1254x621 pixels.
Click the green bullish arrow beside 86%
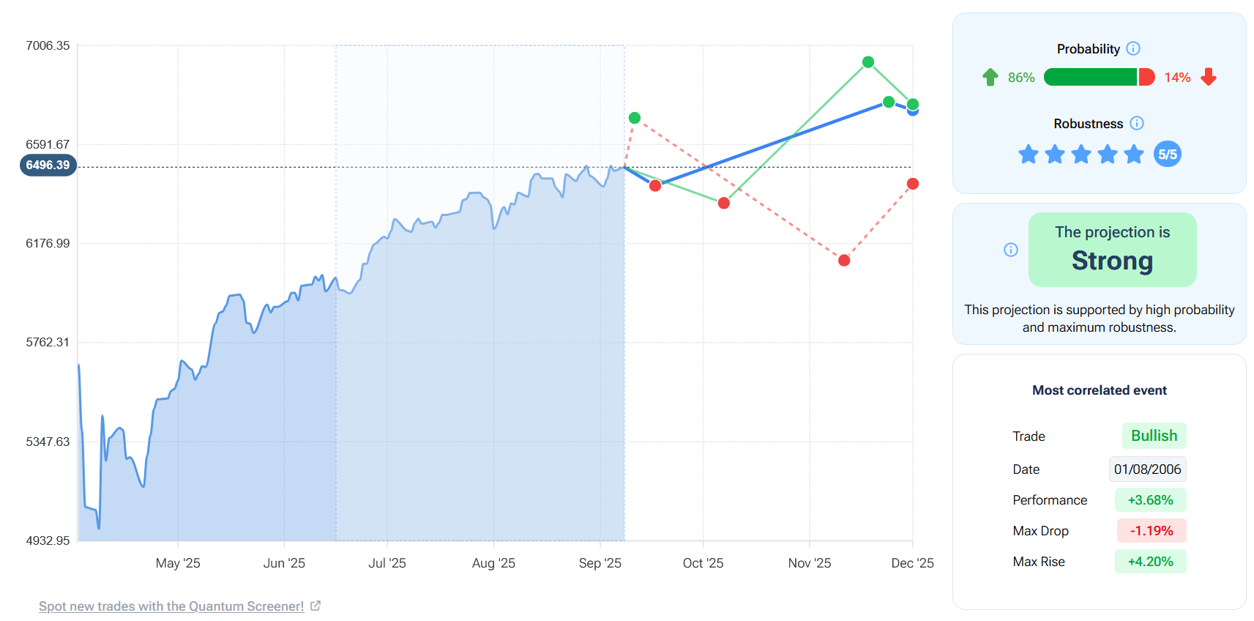pyautogui.click(x=990, y=76)
